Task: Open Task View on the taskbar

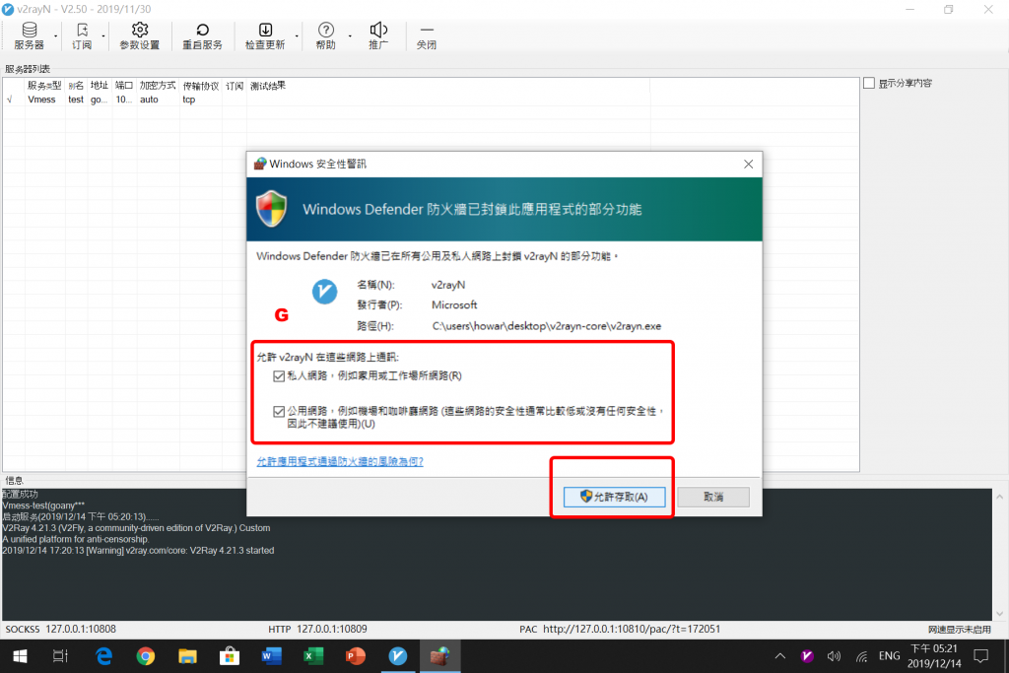Action: 60,656
